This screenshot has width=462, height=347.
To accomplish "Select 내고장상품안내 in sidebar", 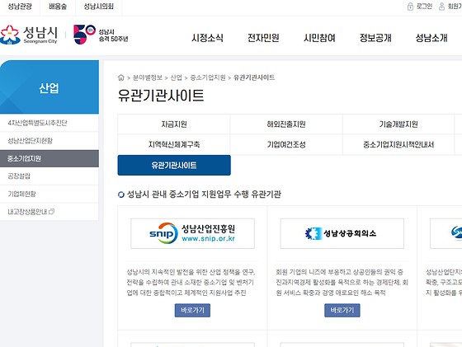I will tap(49, 212).
